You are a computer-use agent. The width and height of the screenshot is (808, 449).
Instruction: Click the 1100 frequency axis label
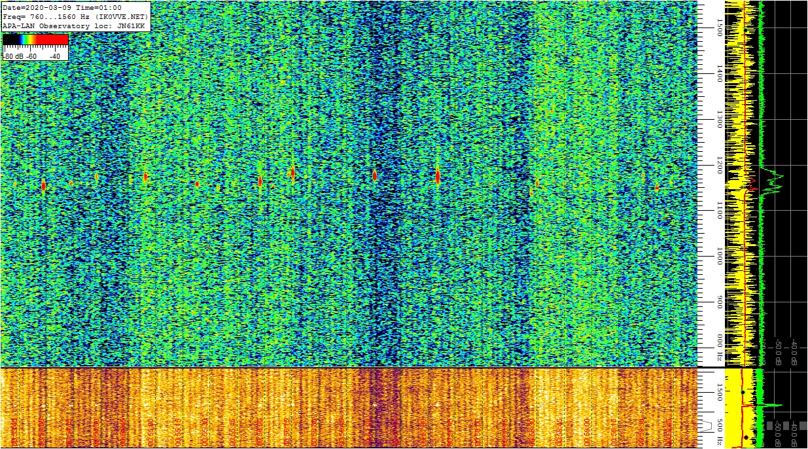719,210
